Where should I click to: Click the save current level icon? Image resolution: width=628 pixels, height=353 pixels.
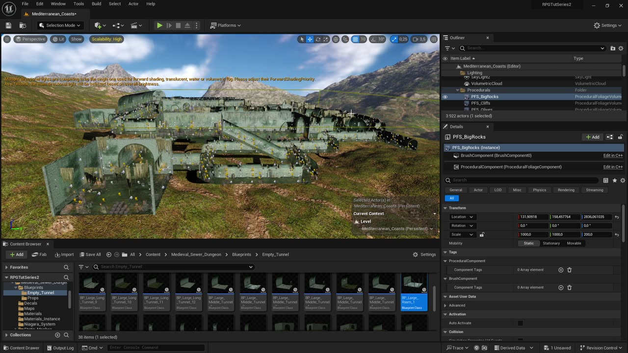(8, 25)
